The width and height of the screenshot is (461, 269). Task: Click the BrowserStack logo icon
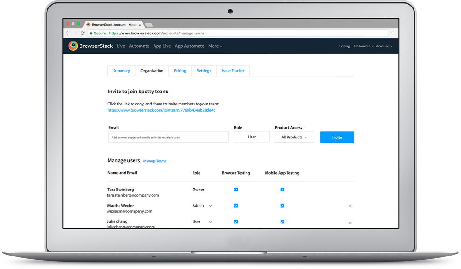coord(73,46)
